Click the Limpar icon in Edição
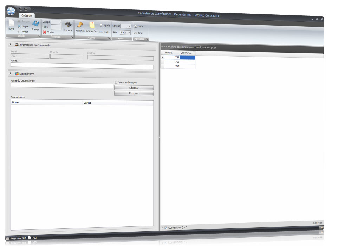Image resolution: width=345 pixels, height=246 pixels. pos(19,26)
